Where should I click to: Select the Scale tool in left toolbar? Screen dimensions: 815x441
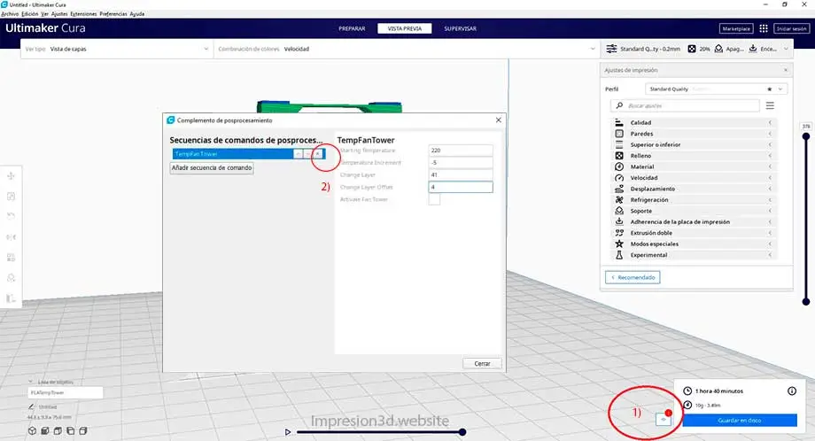click(x=11, y=197)
